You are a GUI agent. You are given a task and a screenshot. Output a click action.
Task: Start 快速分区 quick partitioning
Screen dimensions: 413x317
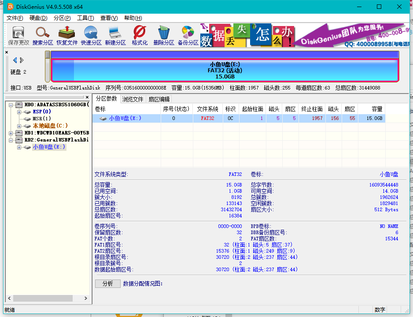pyautogui.click(x=91, y=34)
